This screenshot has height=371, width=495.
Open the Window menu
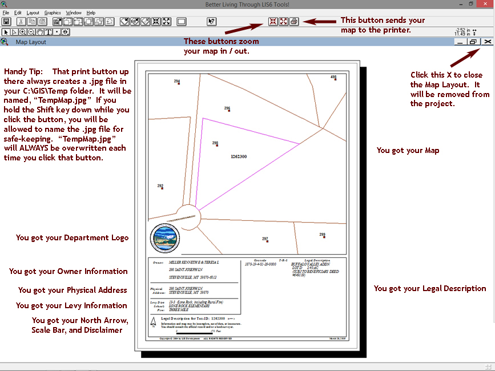click(x=74, y=13)
